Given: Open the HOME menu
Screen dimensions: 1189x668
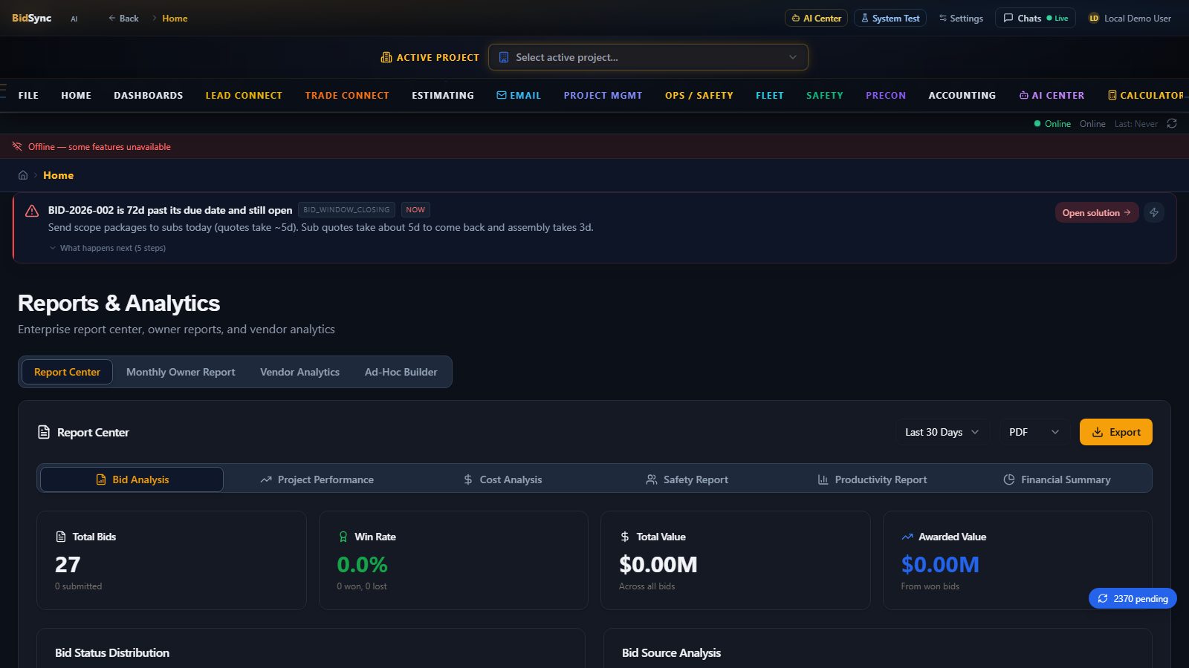Looking at the screenshot, I should (76, 95).
